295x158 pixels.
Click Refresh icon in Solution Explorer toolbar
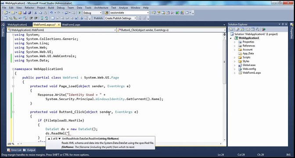[242, 29]
